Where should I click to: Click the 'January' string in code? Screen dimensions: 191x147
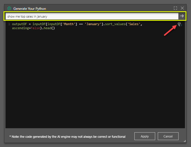point(93,24)
